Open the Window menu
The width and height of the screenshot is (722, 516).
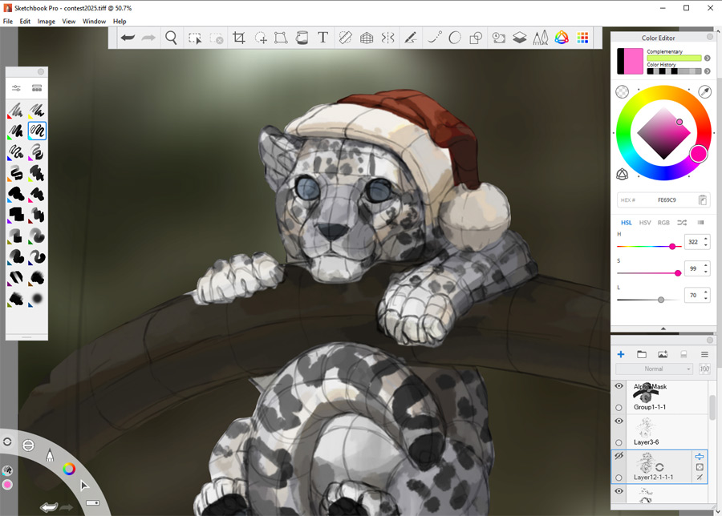pos(94,22)
